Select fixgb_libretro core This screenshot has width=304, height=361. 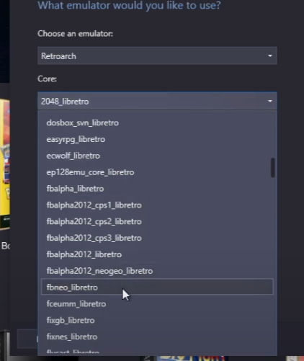157,320
